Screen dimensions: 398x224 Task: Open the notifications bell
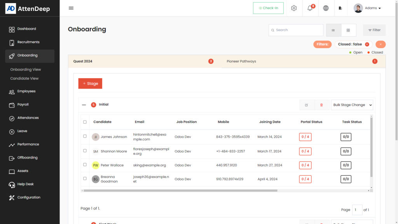(x=310, y=8)
